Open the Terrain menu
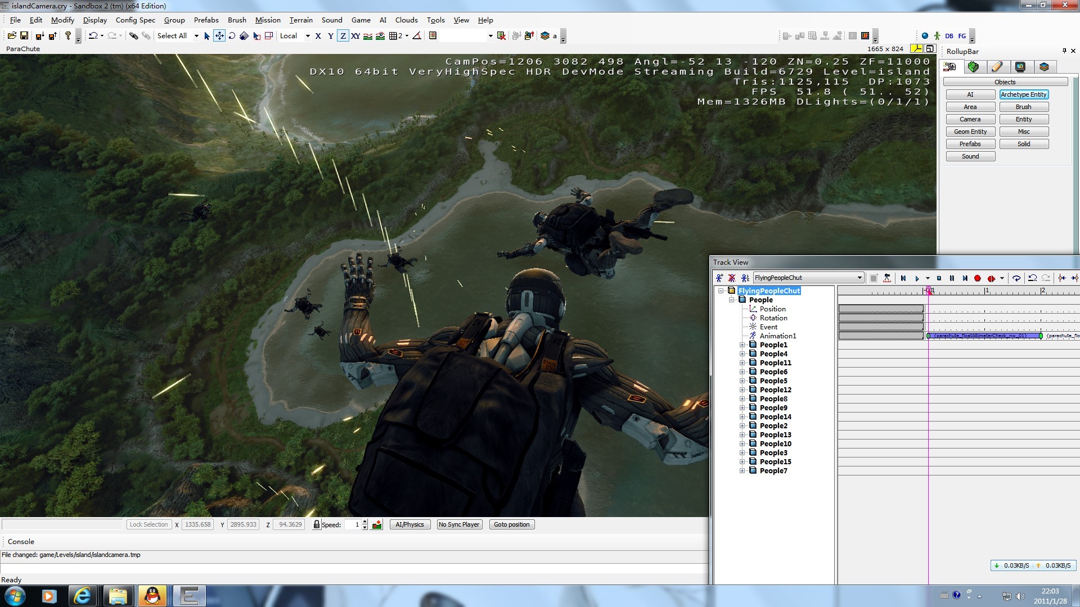Screen dimensions: 1080x607 (x=300, y=20)
